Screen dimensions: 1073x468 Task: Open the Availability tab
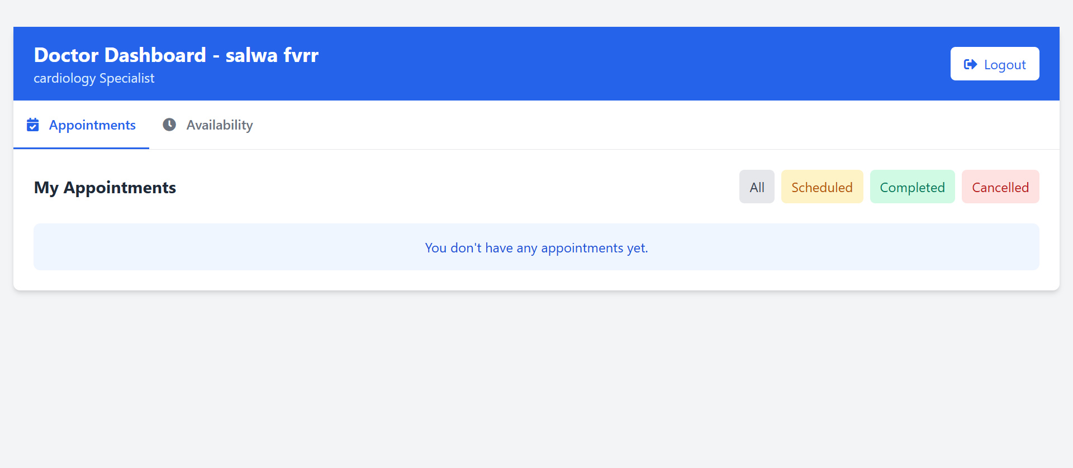click(219, 125)
